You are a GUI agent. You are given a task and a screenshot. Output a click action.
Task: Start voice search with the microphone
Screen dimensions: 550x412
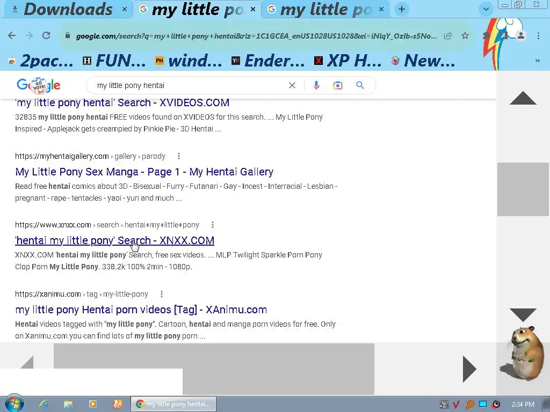point(316,85)
